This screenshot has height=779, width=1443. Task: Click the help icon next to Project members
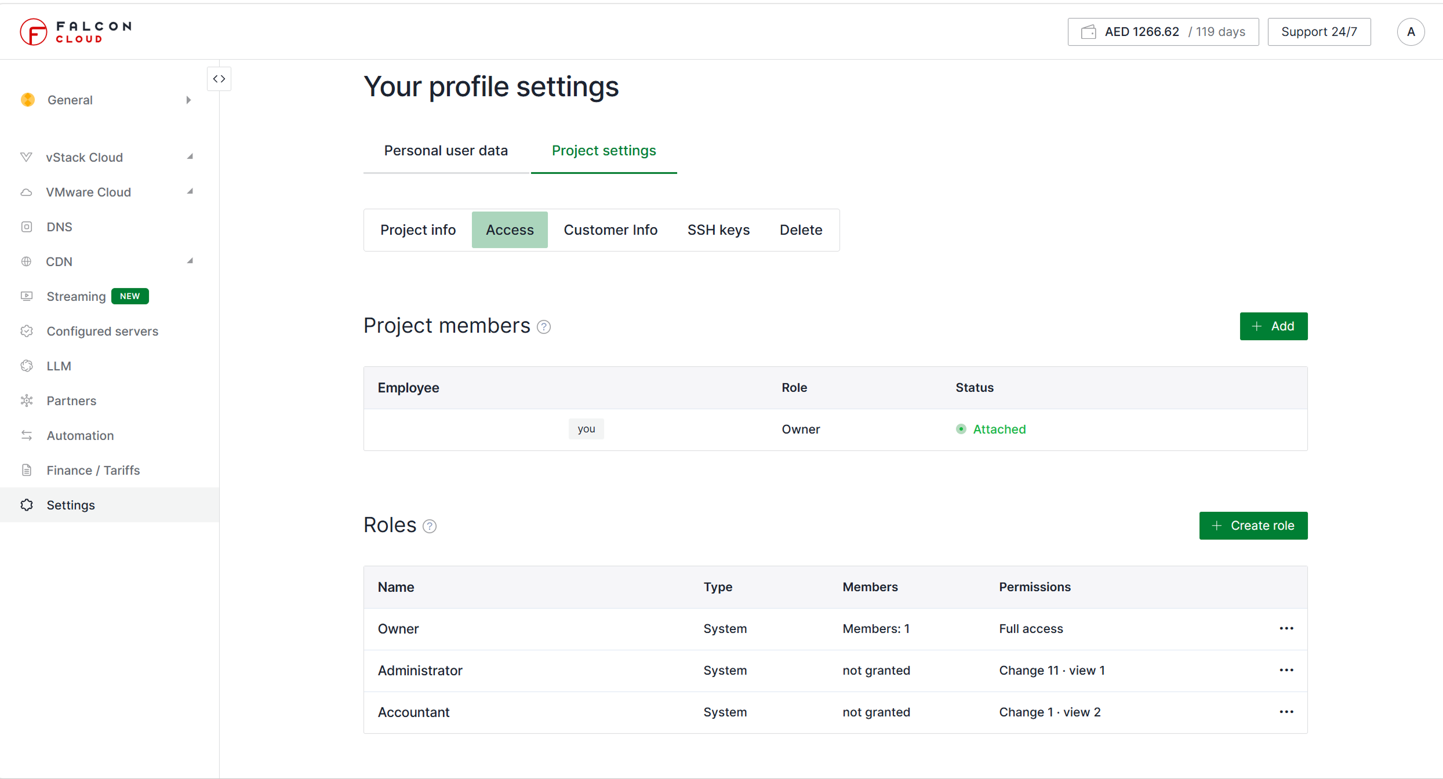tap(544, 327)
